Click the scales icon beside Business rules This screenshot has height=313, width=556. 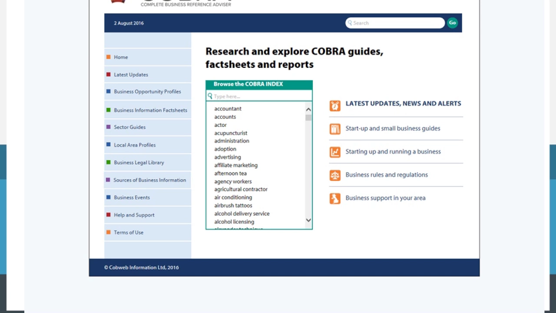(x=335, y=175)
